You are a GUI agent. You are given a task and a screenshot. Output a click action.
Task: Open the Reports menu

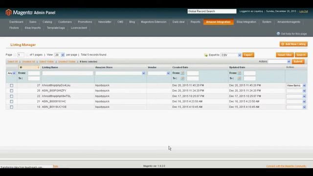pyautogui.click(x=195, y=22)
